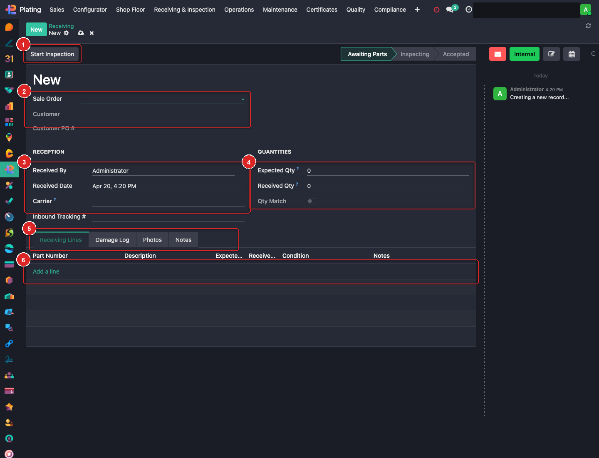Open the Photos tab
This screenshot has width=599, height=458.
(152, 240)
